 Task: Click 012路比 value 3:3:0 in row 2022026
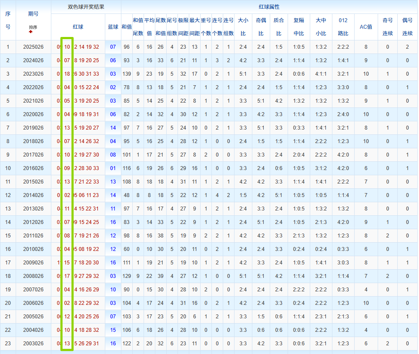(x=343, y=87)
